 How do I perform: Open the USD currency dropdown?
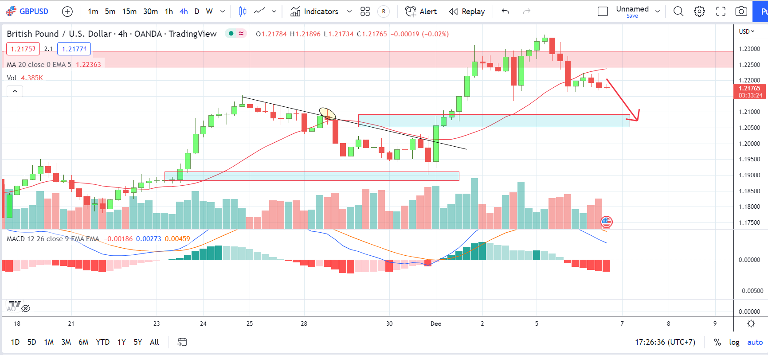click(747, 31)
